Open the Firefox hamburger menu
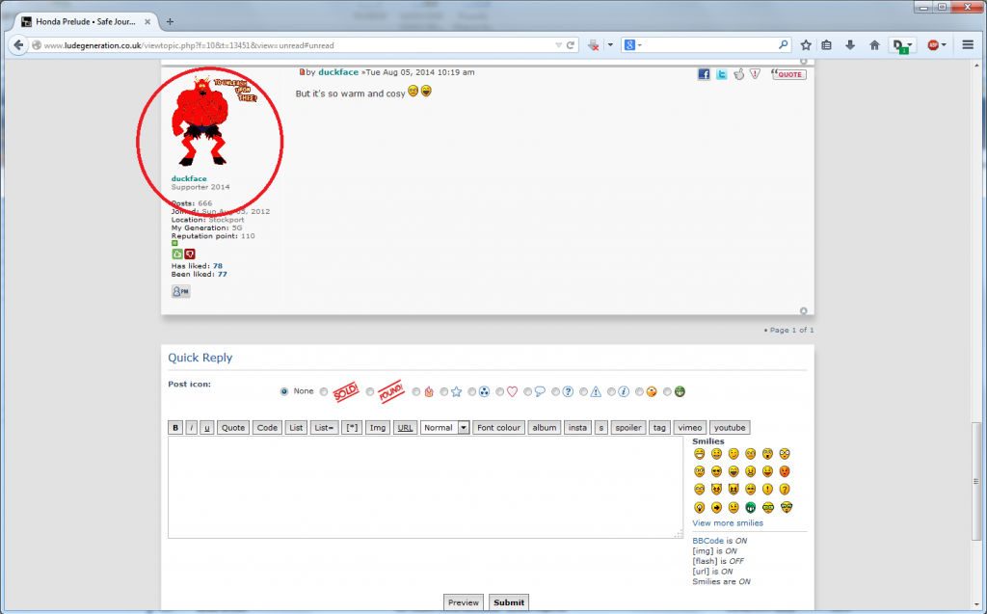Viewport: 987px width, 614px height. point(968,44)
